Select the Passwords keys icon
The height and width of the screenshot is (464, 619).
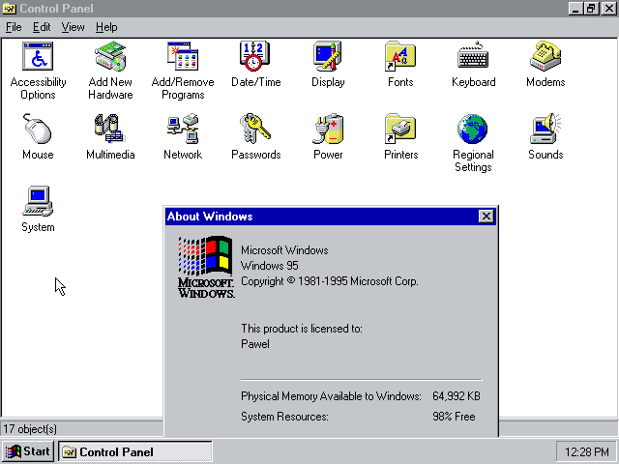(255, 129)
